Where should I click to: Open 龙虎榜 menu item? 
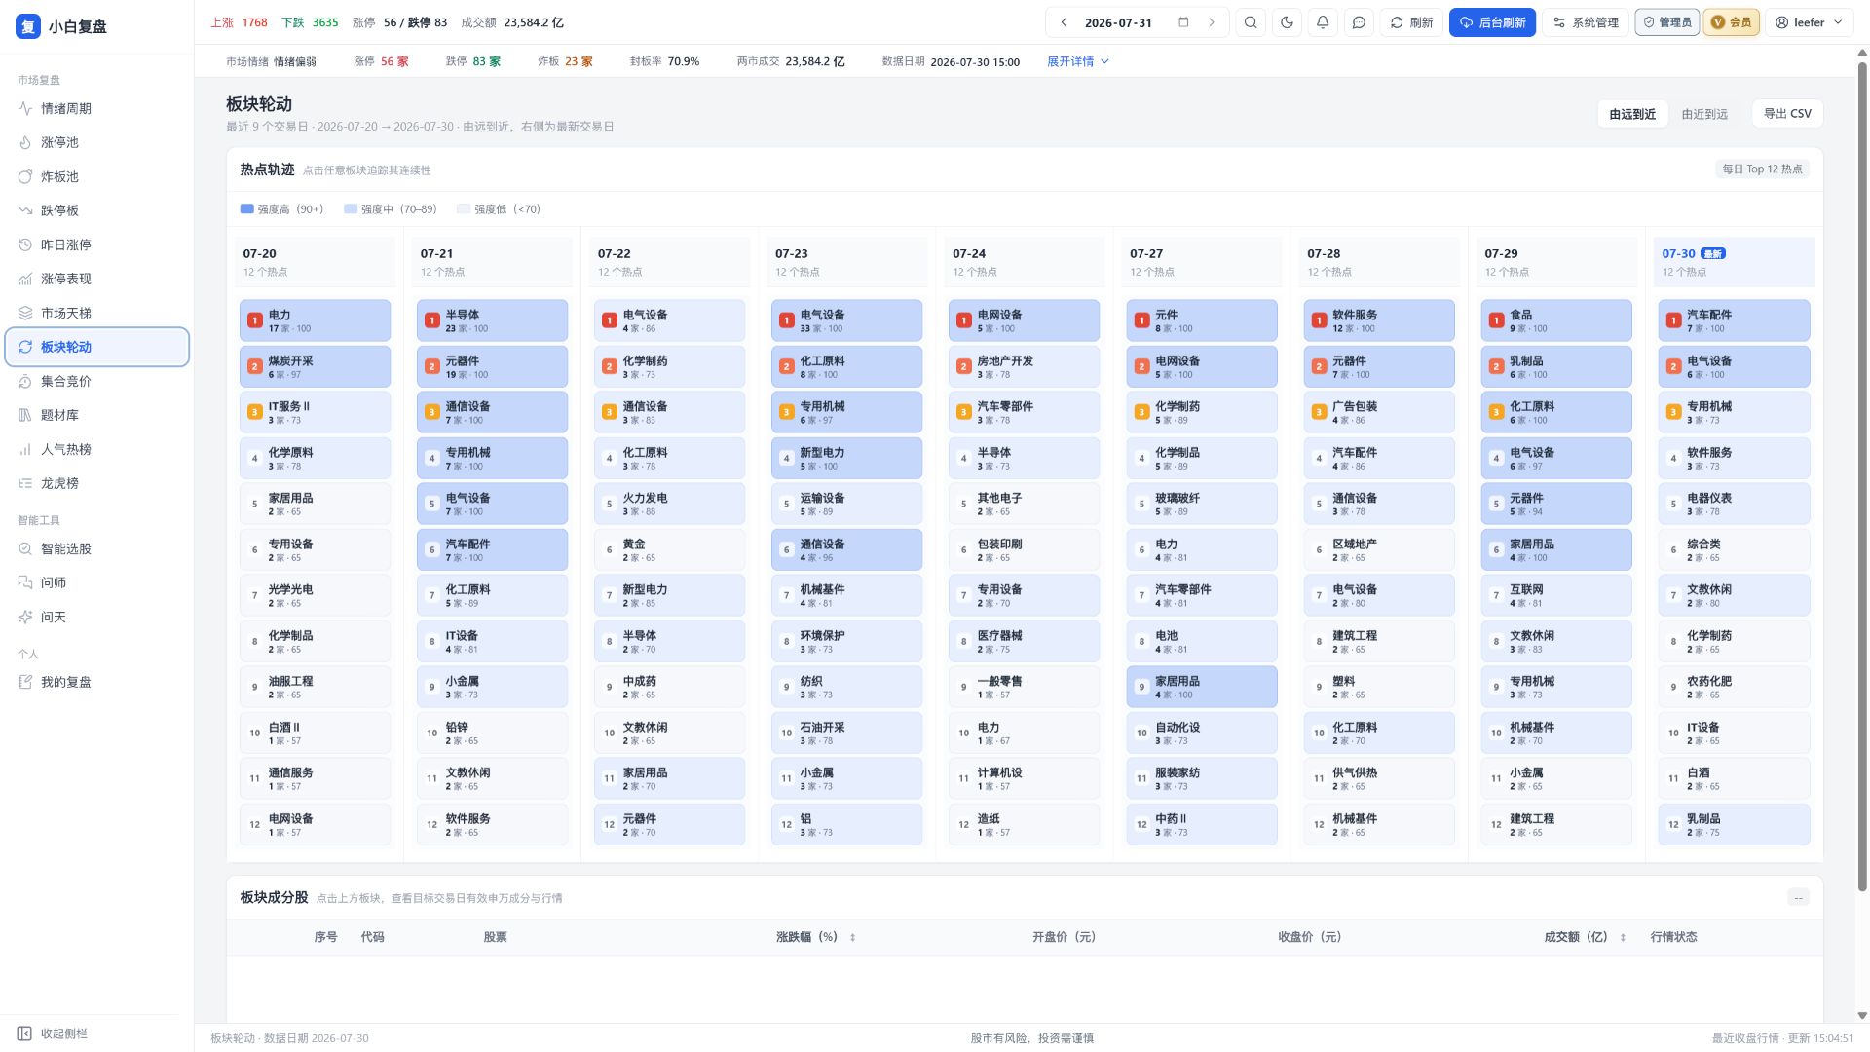click(97, 483)
